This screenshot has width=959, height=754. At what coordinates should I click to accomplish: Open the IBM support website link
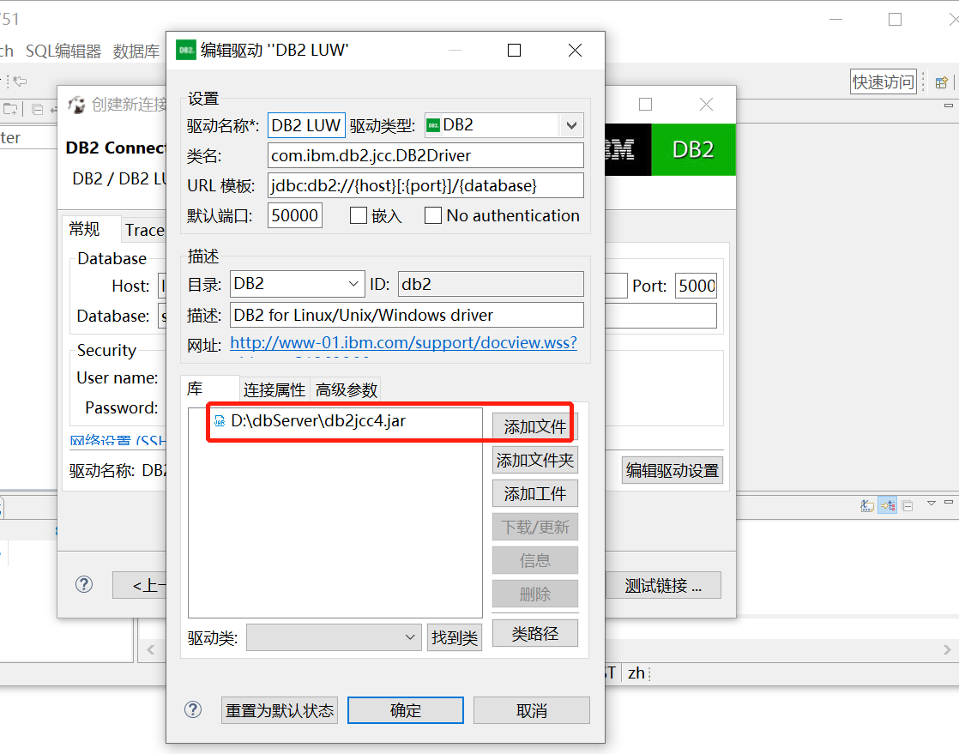coord(403,343)
